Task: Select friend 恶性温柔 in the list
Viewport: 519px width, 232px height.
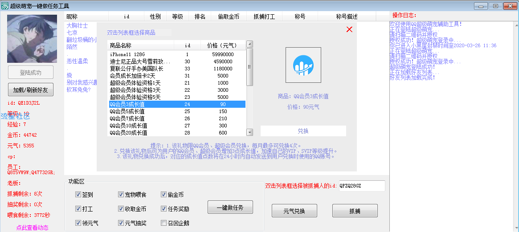Action: pos(77,61)
